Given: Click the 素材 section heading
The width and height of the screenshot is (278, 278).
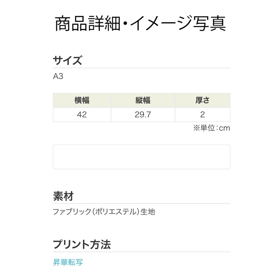Looking at the screenshot, I should coord(63,196).
